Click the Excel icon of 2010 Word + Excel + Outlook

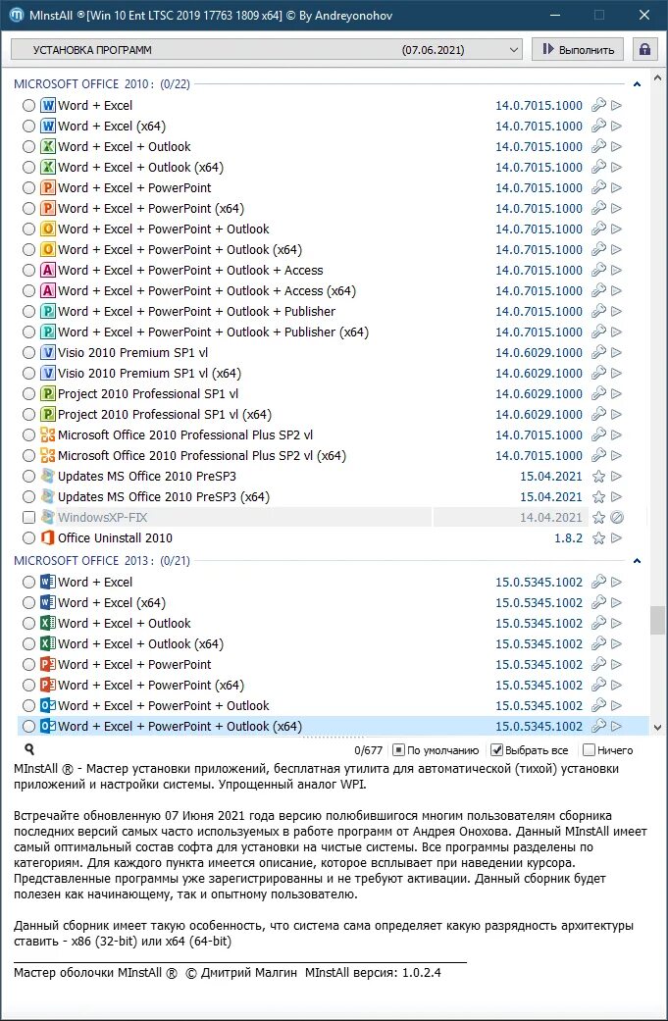pyautogui.click(x=47, y=146)
